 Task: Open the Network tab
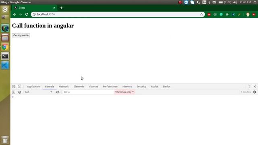(x=64, y=87)
